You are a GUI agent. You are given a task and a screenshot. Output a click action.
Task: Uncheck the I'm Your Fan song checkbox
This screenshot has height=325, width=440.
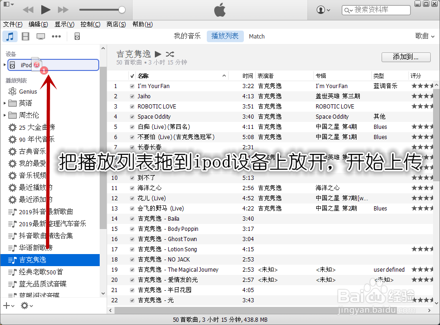tap(132, 86)
